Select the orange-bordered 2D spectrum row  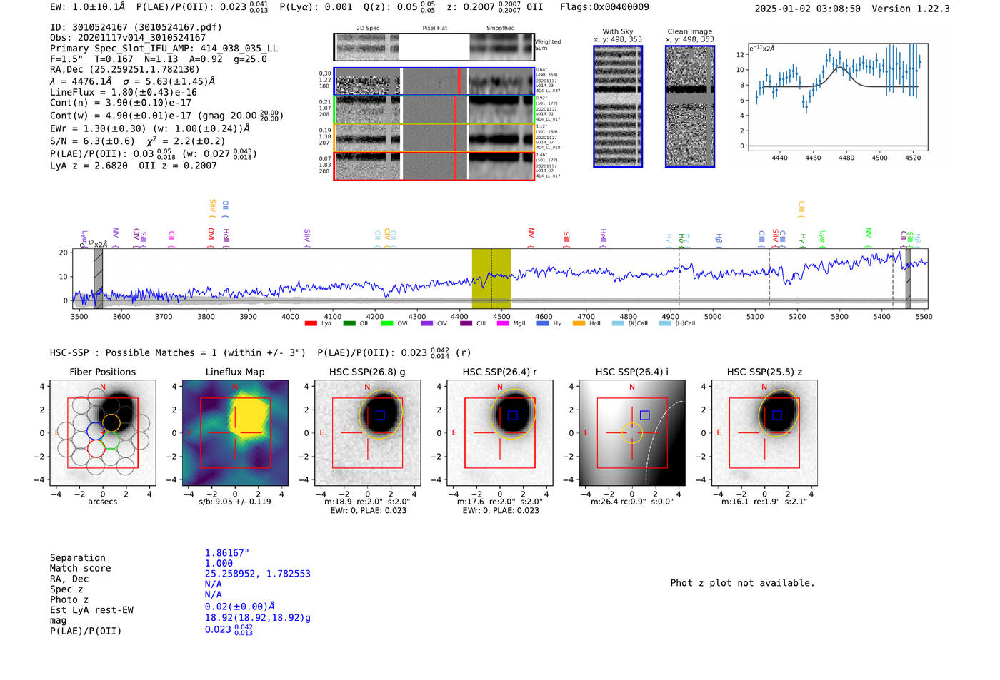[434, 138]
